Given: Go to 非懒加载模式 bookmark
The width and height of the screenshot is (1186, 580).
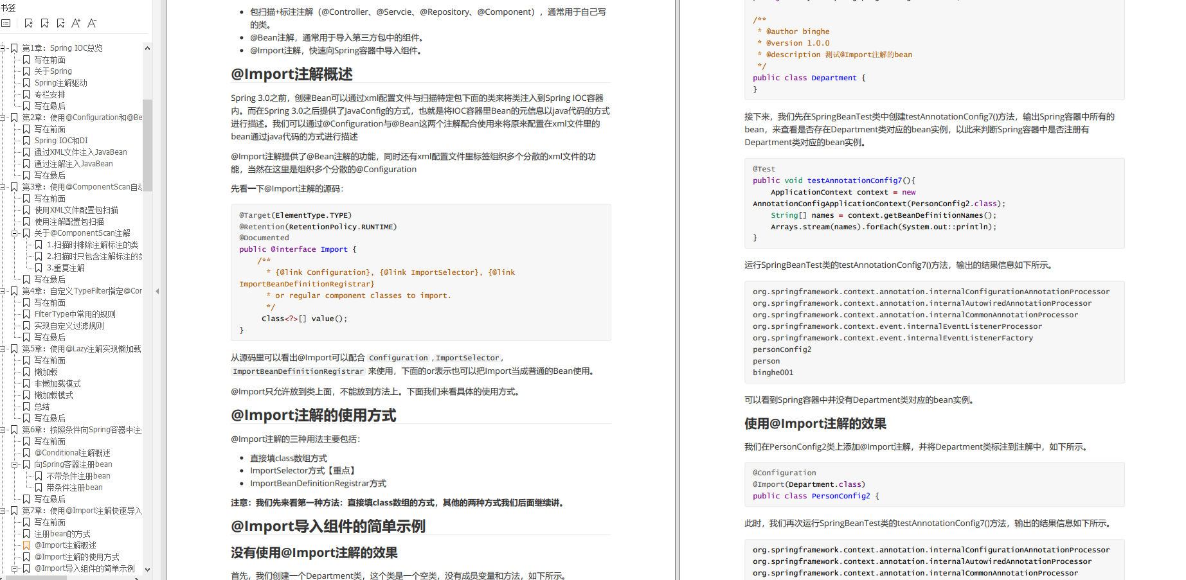Looking at the screenshot, I should (57, 383).
